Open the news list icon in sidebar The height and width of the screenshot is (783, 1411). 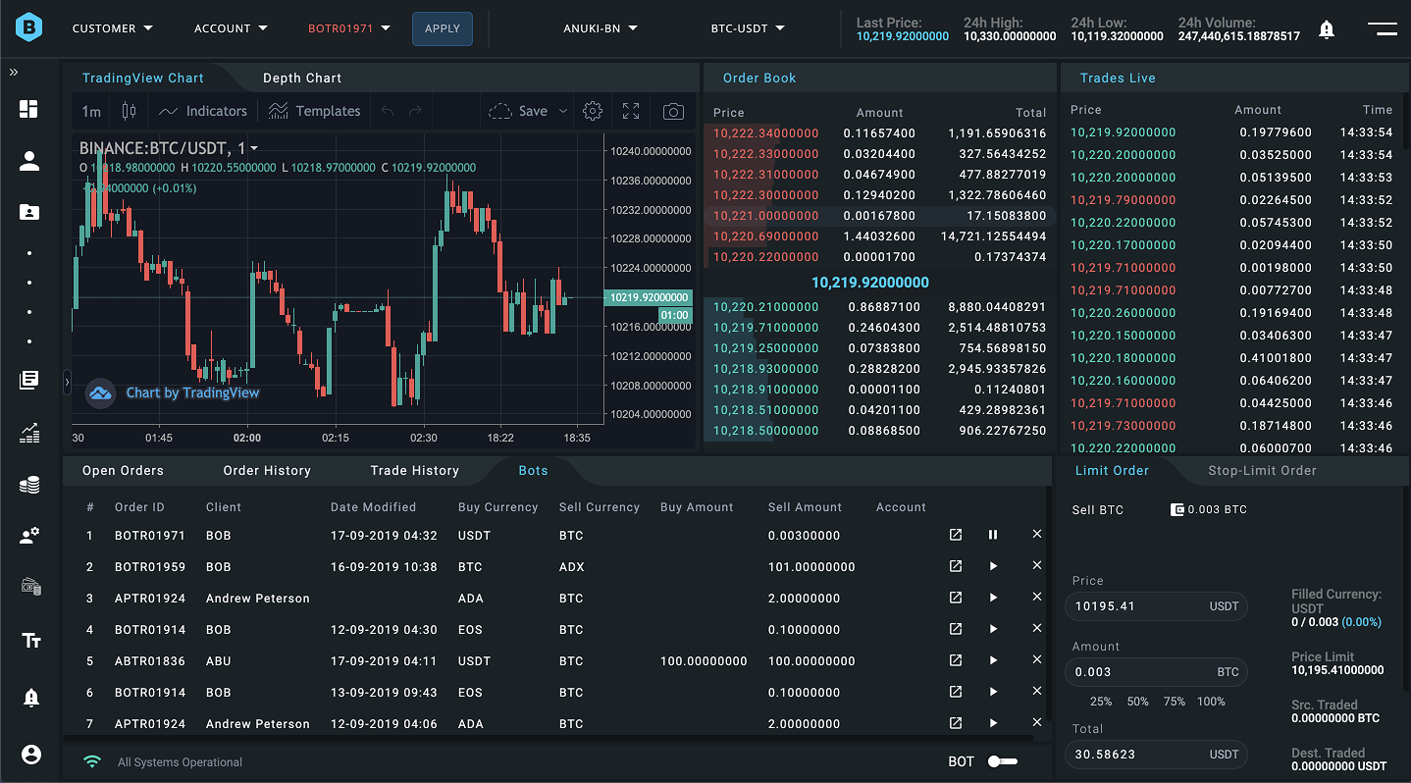pos(29,380)
